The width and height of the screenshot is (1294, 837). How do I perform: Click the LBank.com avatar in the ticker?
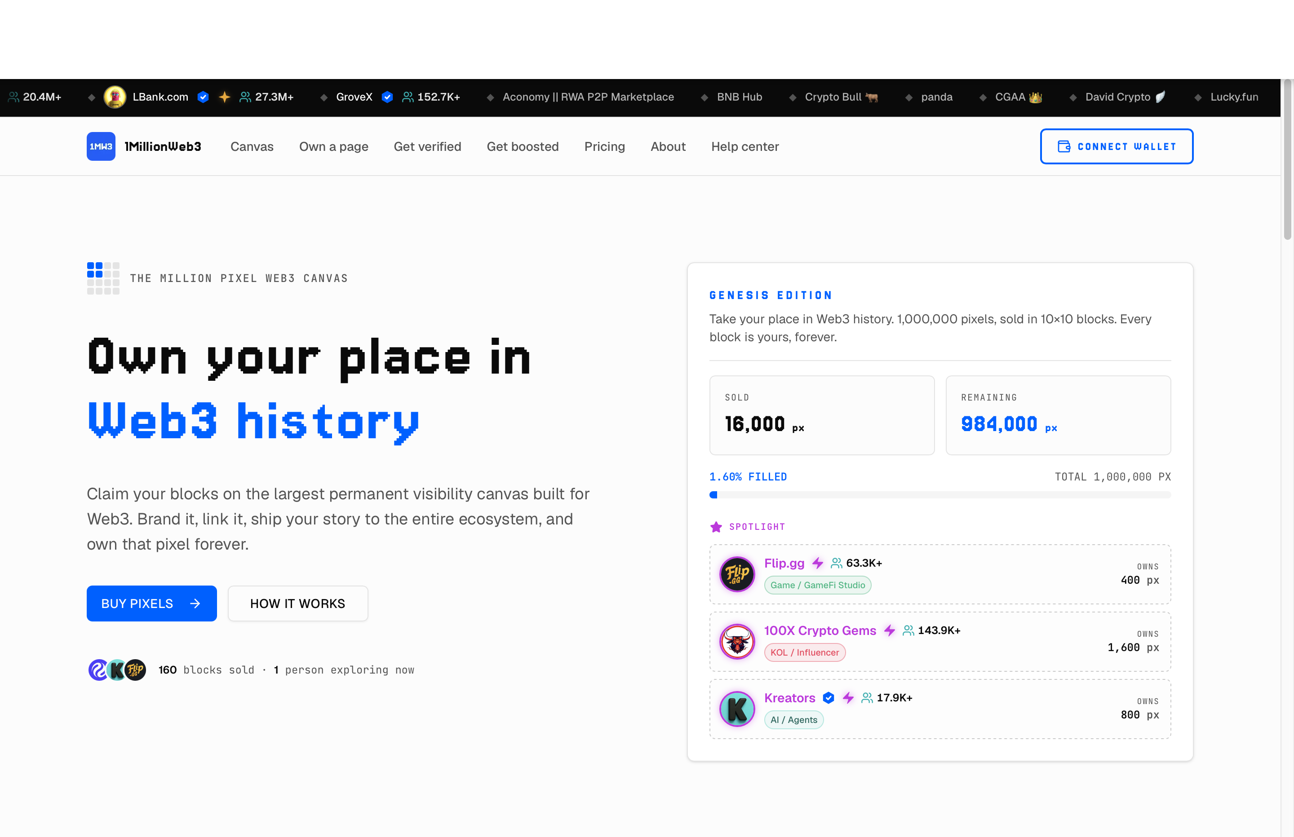point(115,97)
